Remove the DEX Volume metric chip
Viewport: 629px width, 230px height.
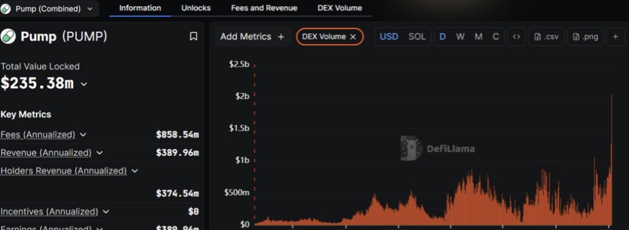point(353,37)
